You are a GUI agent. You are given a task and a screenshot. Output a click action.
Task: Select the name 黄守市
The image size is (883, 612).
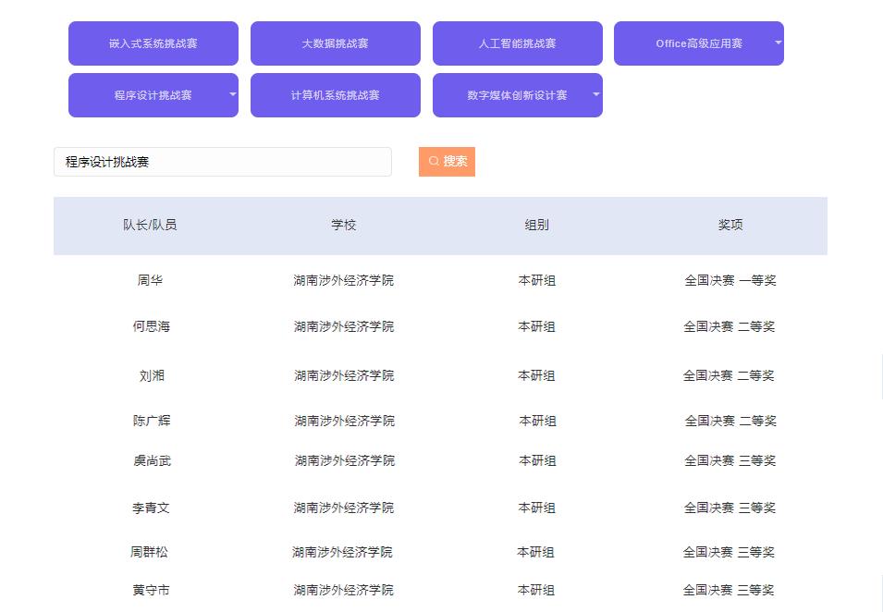151,590
